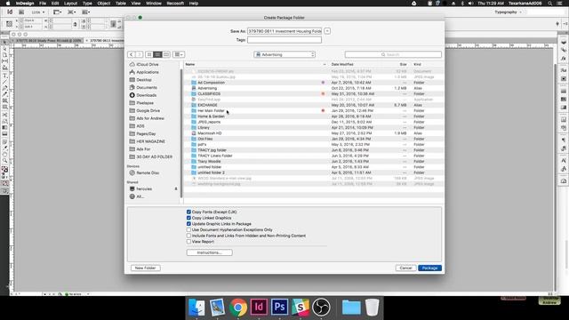Select the Type tool in InDesign's toolbox
This screenshot has width=569, height=320.
click(x=4, y=76)
